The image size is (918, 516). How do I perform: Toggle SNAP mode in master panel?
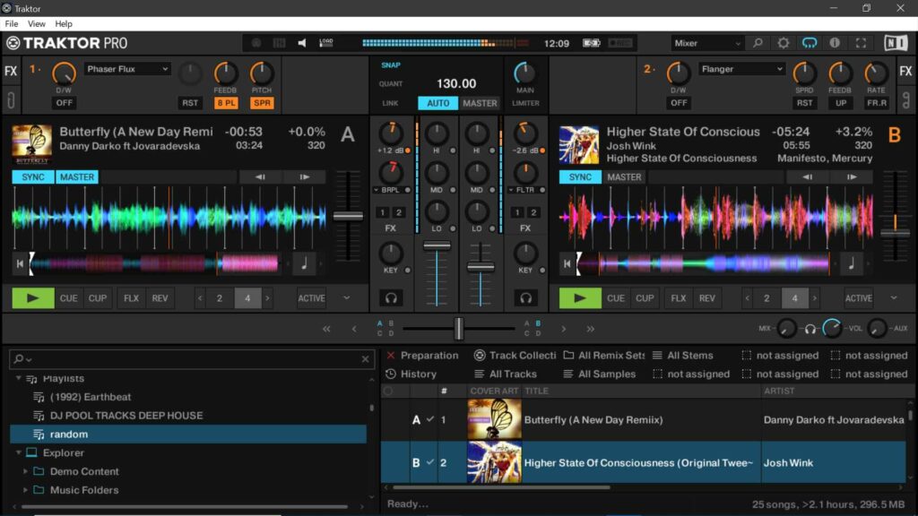click(391, 65)
